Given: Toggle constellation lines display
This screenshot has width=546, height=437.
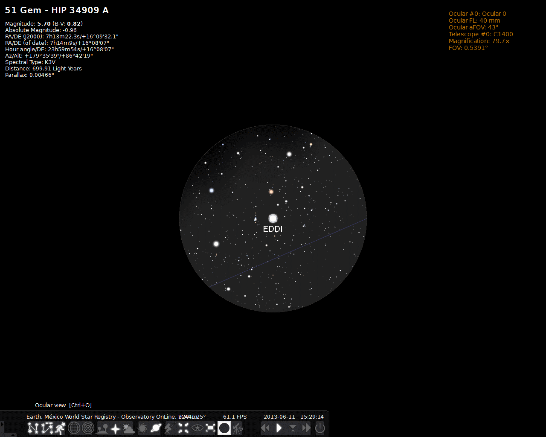Looking at the screenshot, I should (33, 428).
